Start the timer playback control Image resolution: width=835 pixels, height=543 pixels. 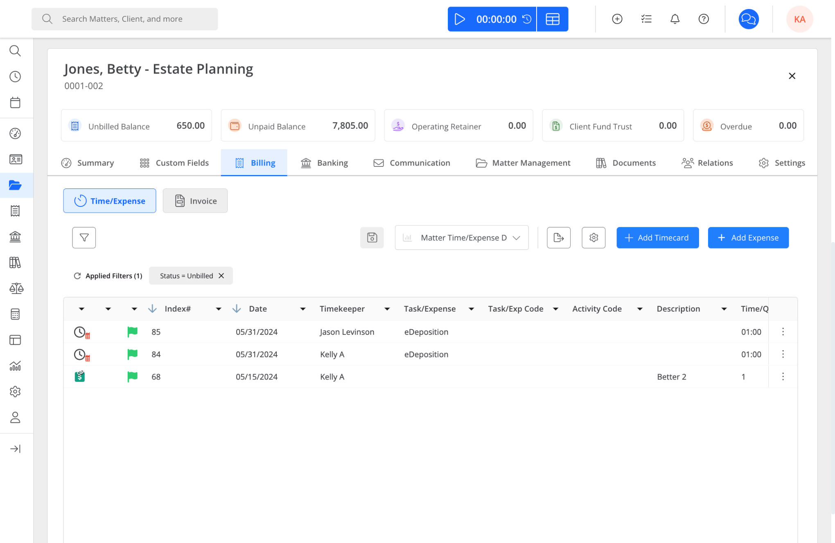click(x=460, y=19)
